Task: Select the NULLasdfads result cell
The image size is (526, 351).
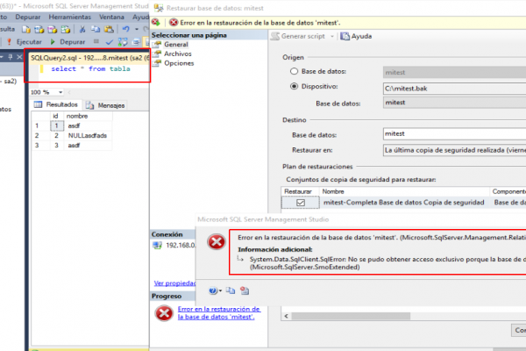Action: coord(88,135)
